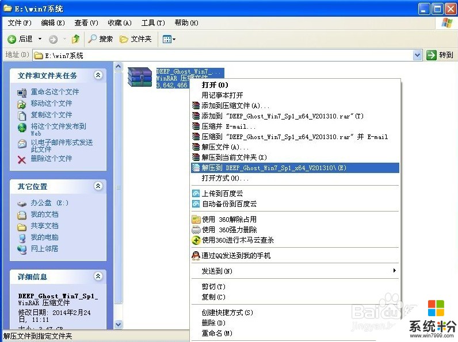The image size is (458, 342).
Task: Choose Extract to DEEP_Ghost_Win7_Sp1_x64_V201310\ menu item
Action: [274, 168]
